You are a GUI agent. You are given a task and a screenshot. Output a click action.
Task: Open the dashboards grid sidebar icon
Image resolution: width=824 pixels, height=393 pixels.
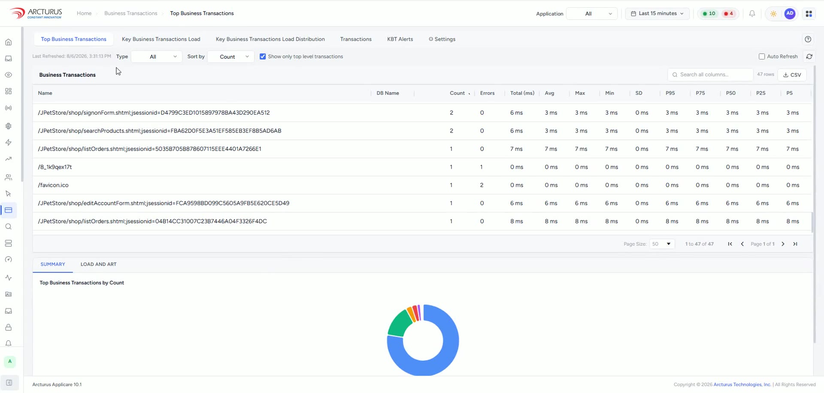click(8, 91)
